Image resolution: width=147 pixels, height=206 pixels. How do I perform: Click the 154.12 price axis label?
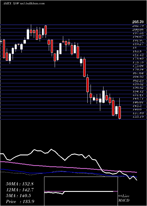pos(138,91)
